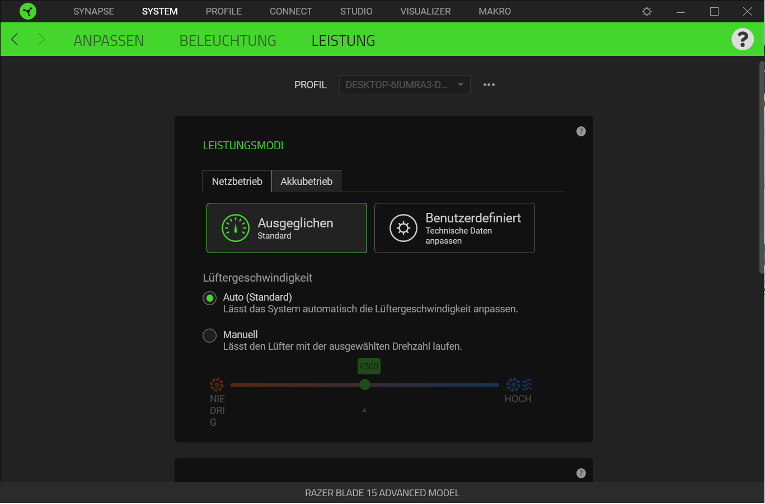Click the HOCH slider label
Viewport: 765px width, 504px height.
[x=518, y=399]
